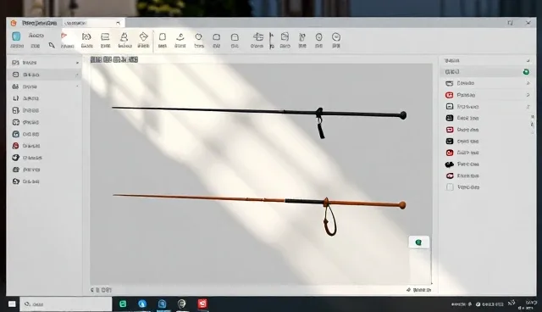Click the dark label strip above the canvas
542x312 pixels.
(x=114, y=60)
